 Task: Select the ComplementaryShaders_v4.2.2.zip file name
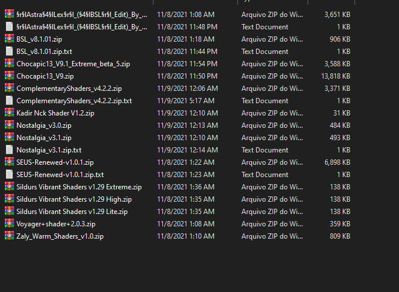(69, 89)
